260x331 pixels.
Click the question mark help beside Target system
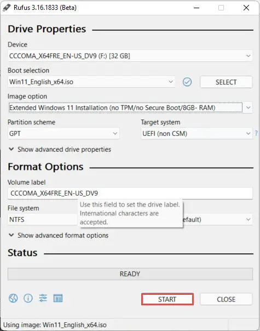[x=256, y=133]
